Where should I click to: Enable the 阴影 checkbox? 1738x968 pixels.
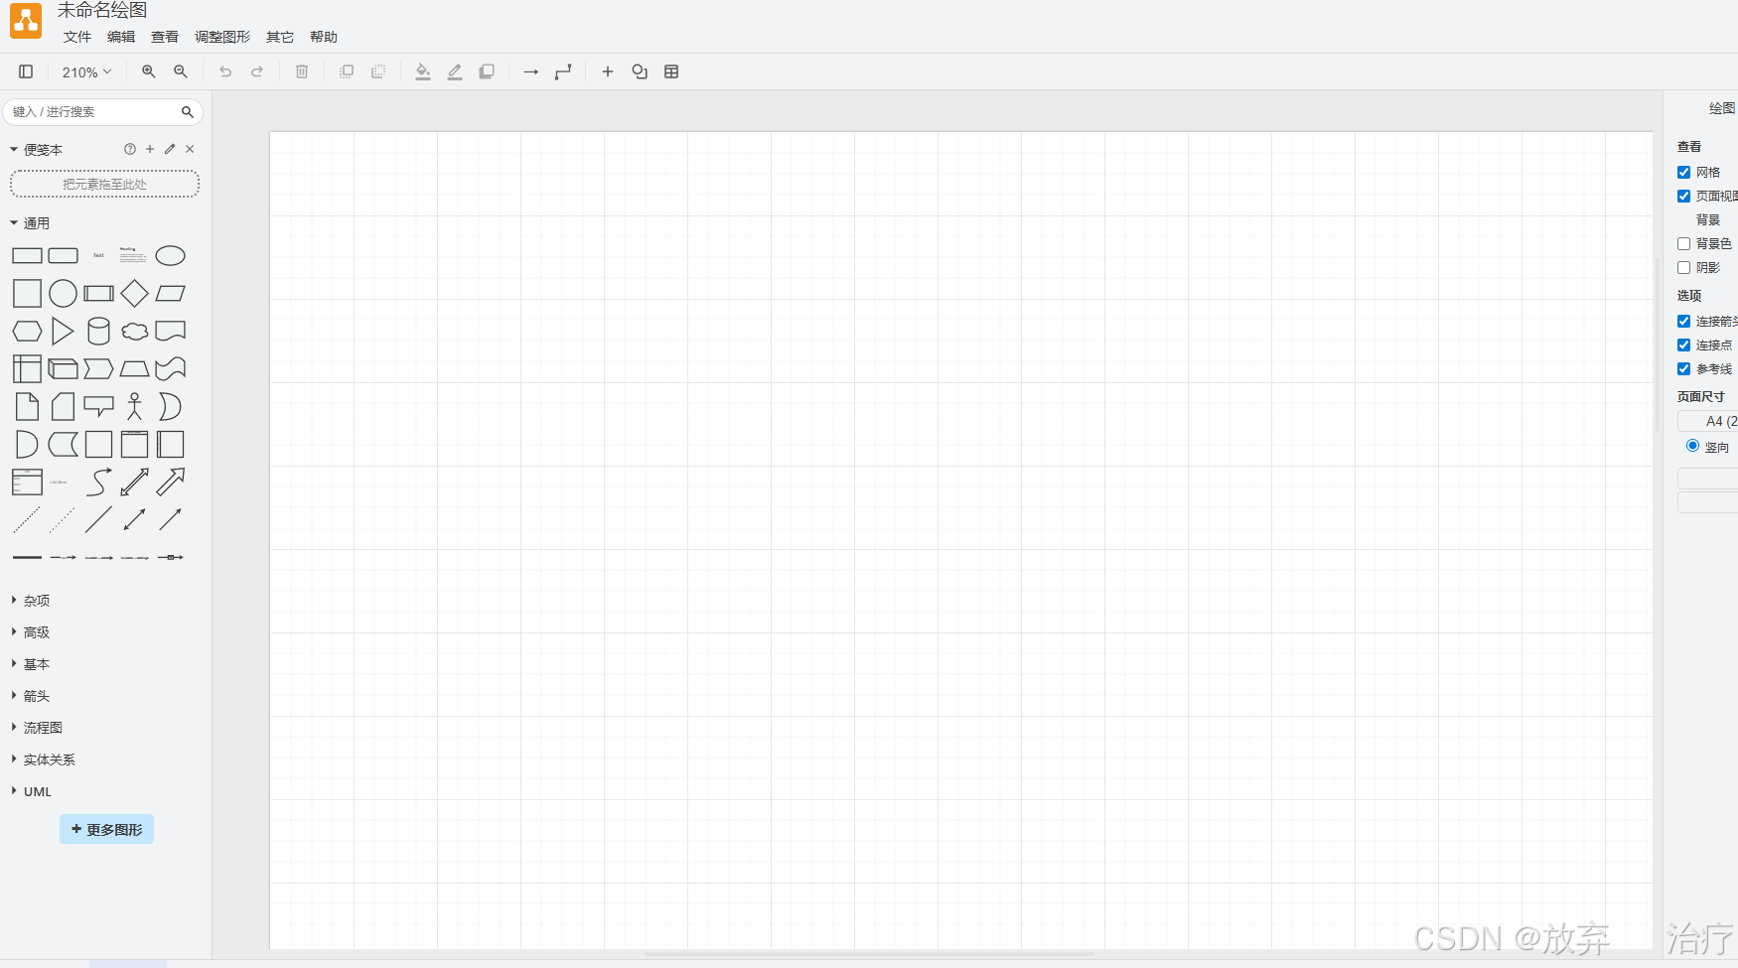point(1683,267)
